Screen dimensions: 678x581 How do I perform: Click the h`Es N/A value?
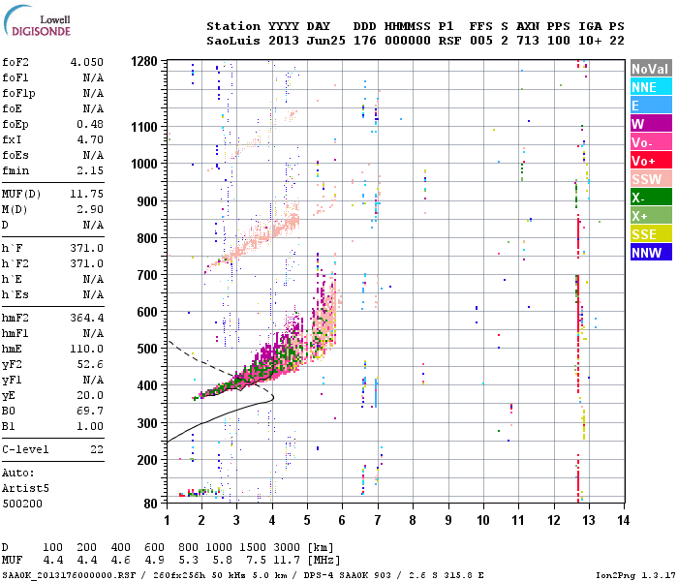pyautogui.click(x=93, y=294)
